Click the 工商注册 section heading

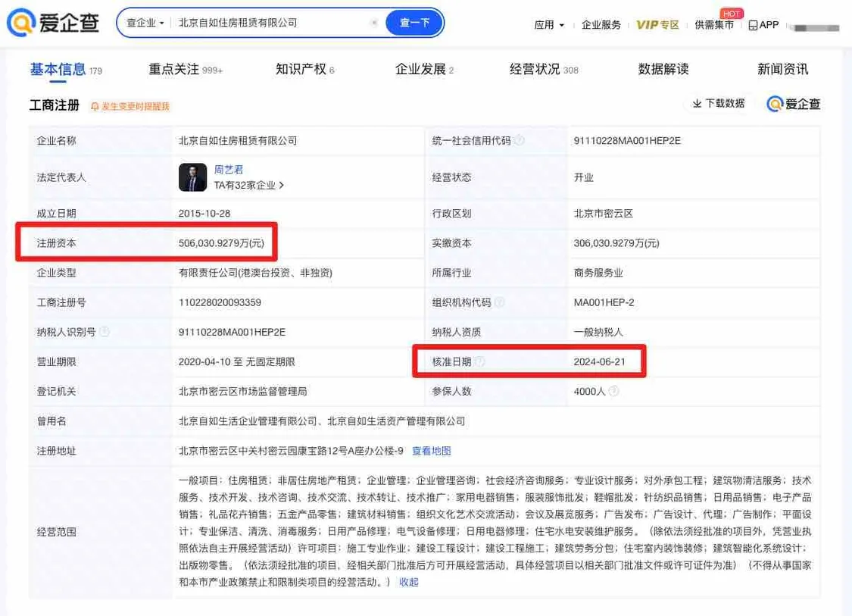[x=55, y=105]
